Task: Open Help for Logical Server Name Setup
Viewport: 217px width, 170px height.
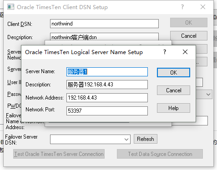Action: tap(173, 108)
